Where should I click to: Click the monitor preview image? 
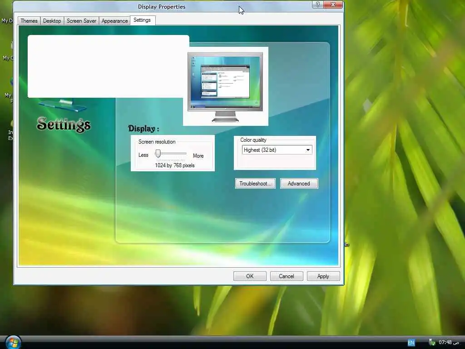pyautogui.click(x=225, y=86)
